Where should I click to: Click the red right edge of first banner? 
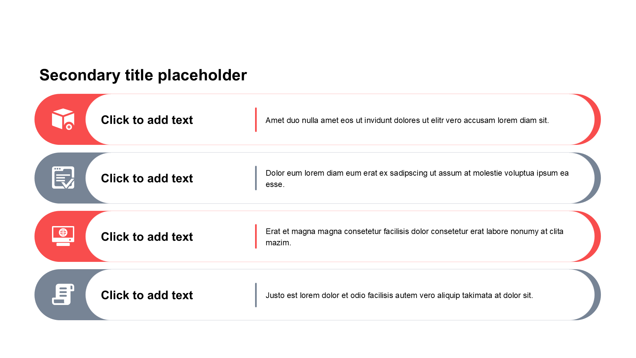pyautogui.click(x=597, y=119)
